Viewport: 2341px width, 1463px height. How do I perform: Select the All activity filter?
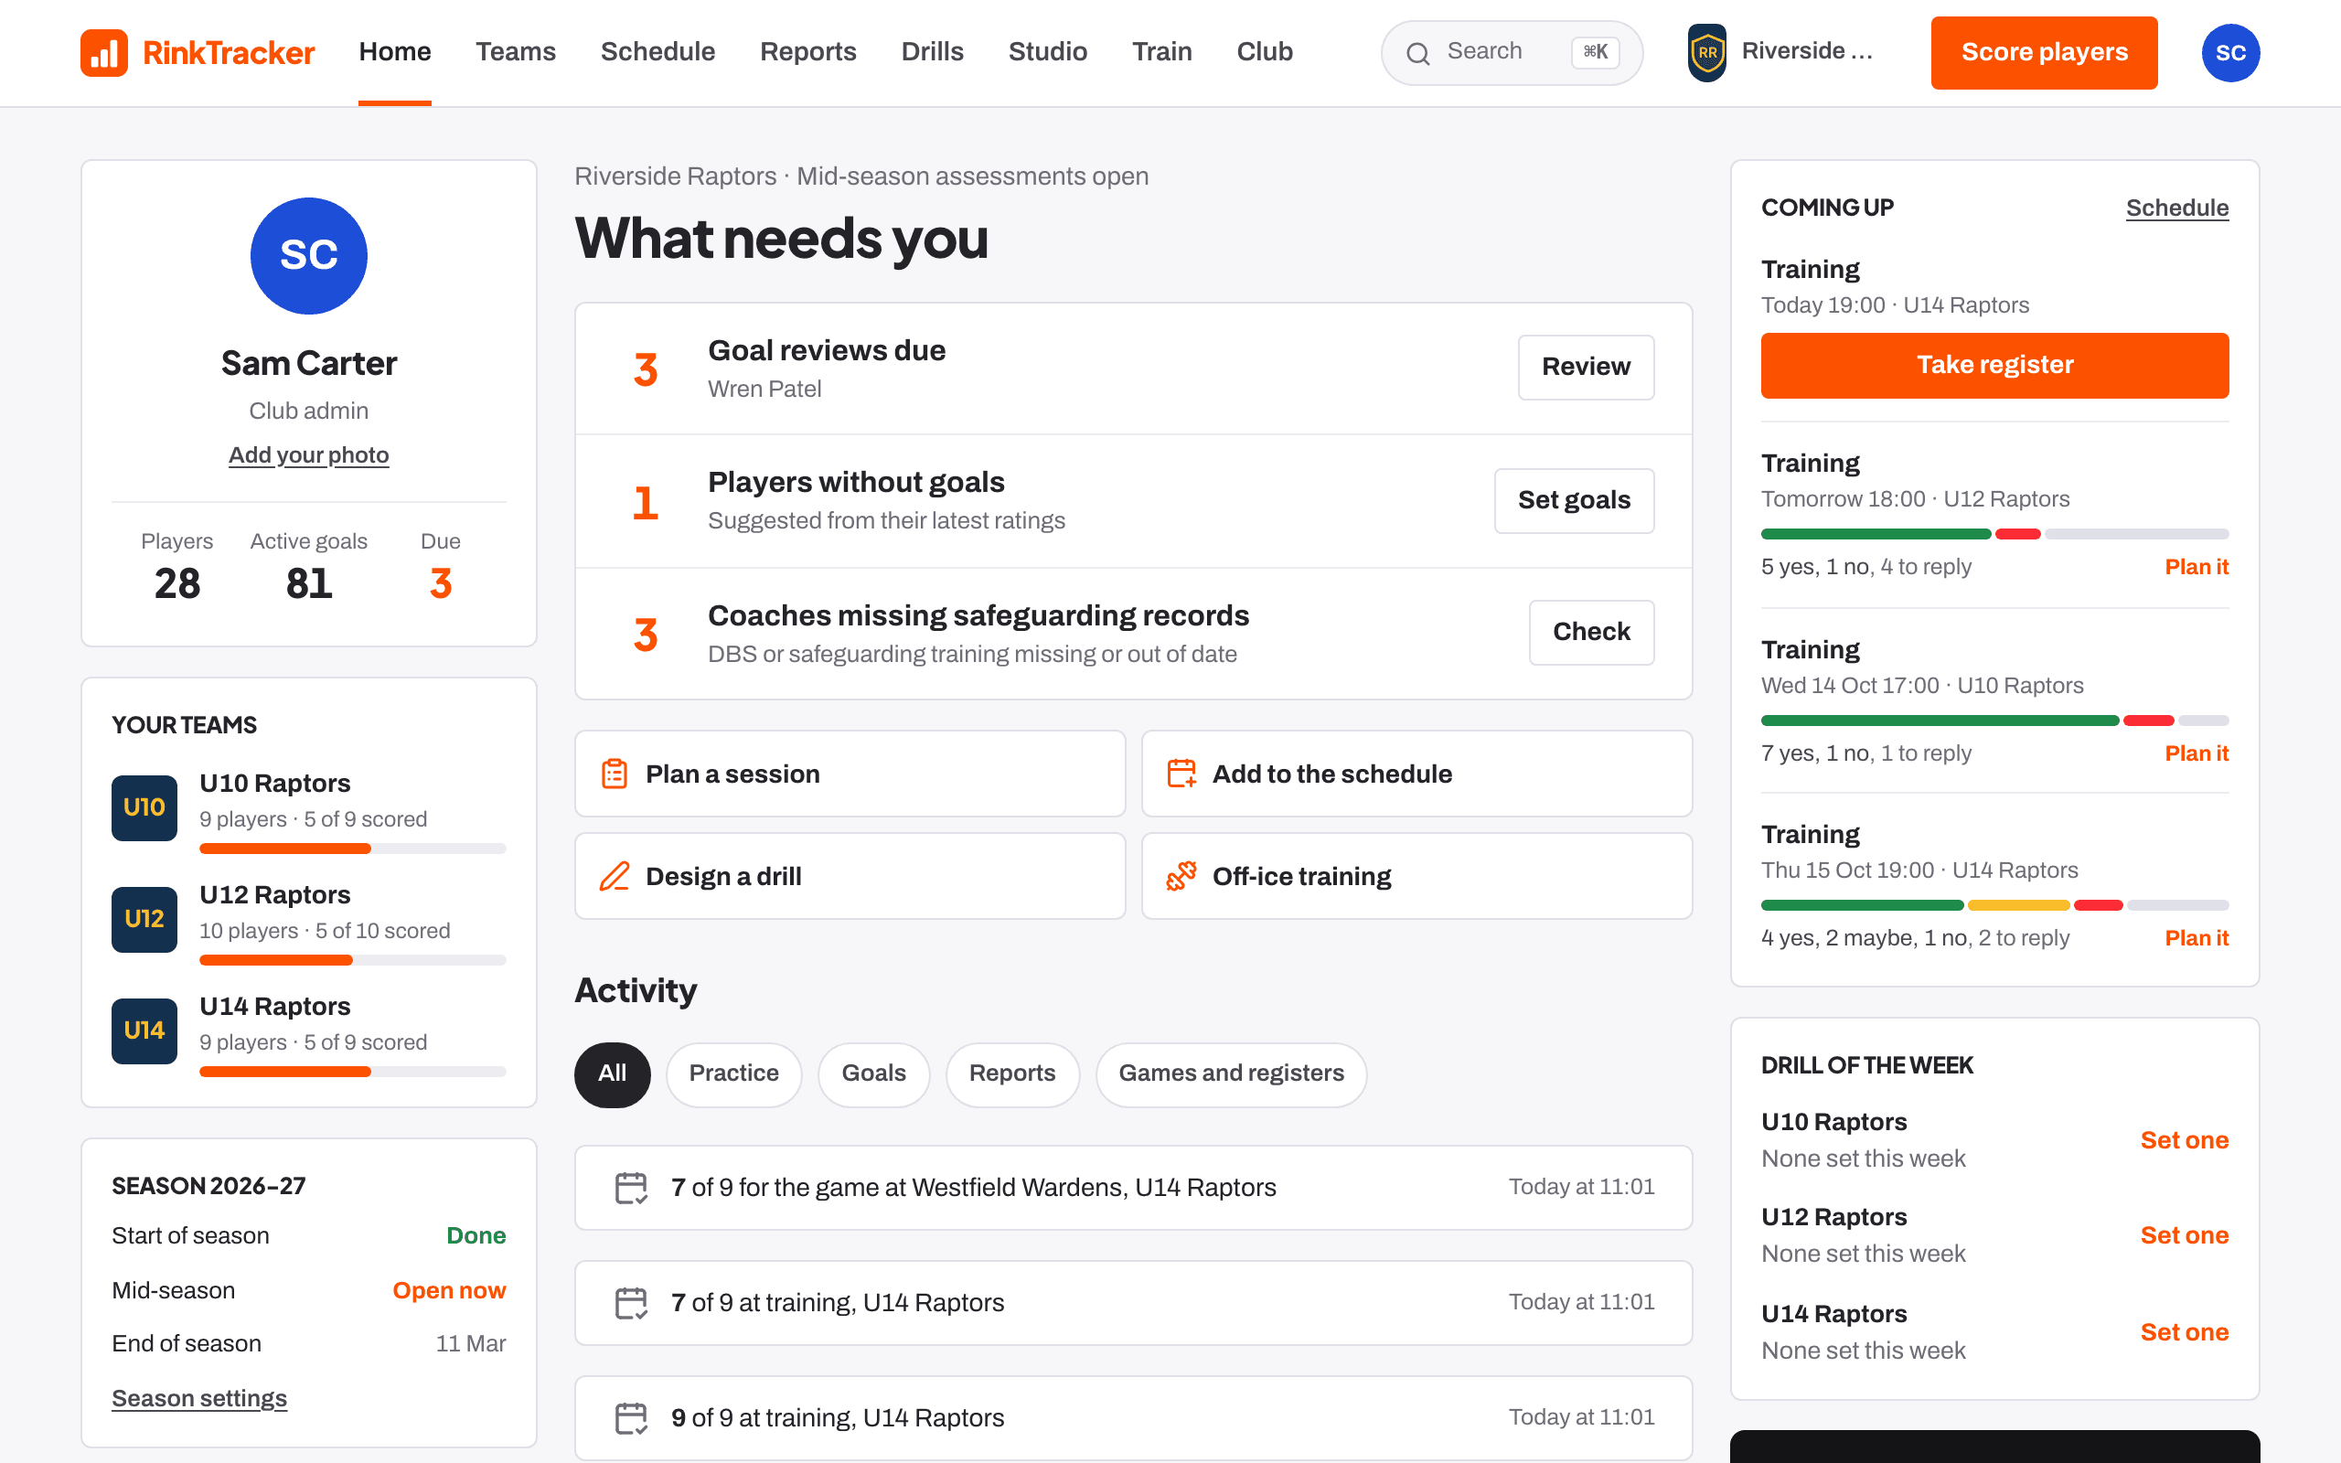tap(613, 1074)
